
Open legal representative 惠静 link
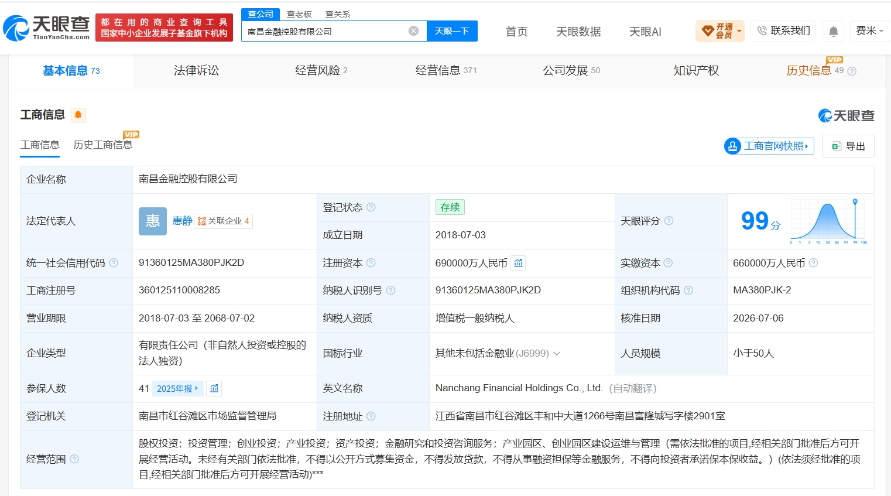182,221
